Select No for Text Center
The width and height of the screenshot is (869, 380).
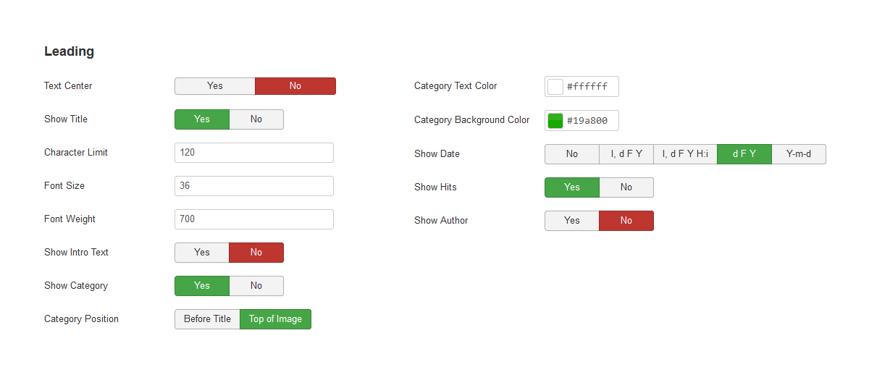[295, 86]
